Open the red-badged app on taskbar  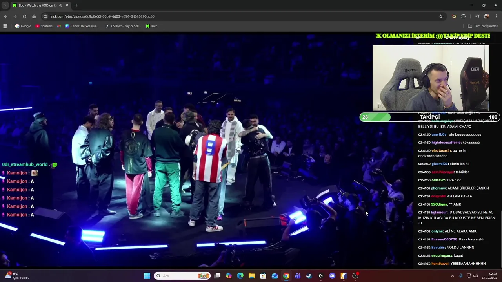tap(355, 276)
